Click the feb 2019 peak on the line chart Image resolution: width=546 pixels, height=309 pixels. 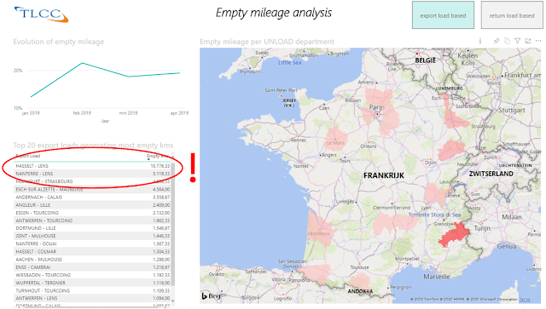pos(82,63)
